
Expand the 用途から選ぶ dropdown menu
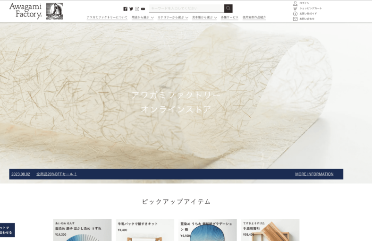143,17
